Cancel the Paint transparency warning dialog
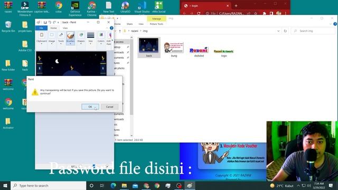The height and width of the screenshot is (190, 338). [109, 107]
